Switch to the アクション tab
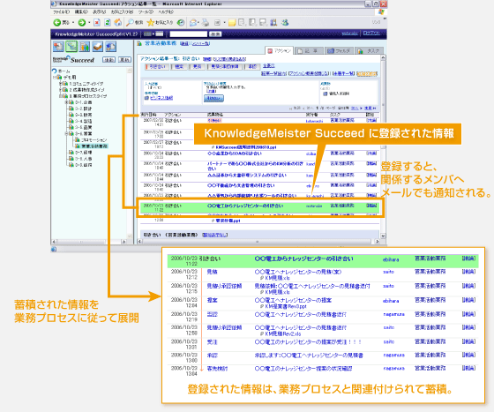Screen dimensions: 494x412 tap(280, 50)
